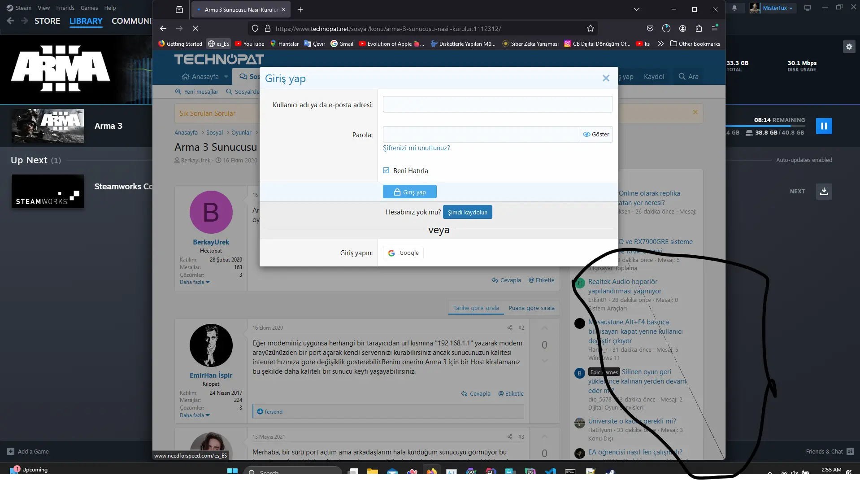Switch to Tarihe göre sırala tab
This screenshot has height=480, width=860.
tap(476, 308)
